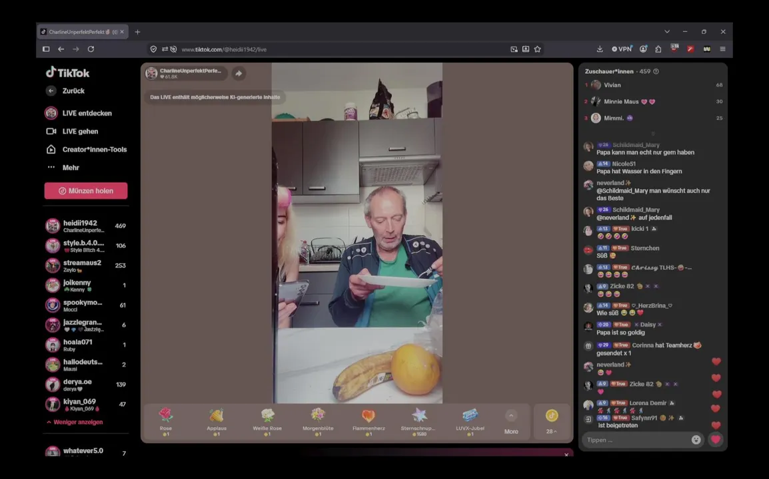The width and height of the screenshot is (769, 479).
Task: Open style.b.4.0 live stream in list
Action: pos(86,246)
